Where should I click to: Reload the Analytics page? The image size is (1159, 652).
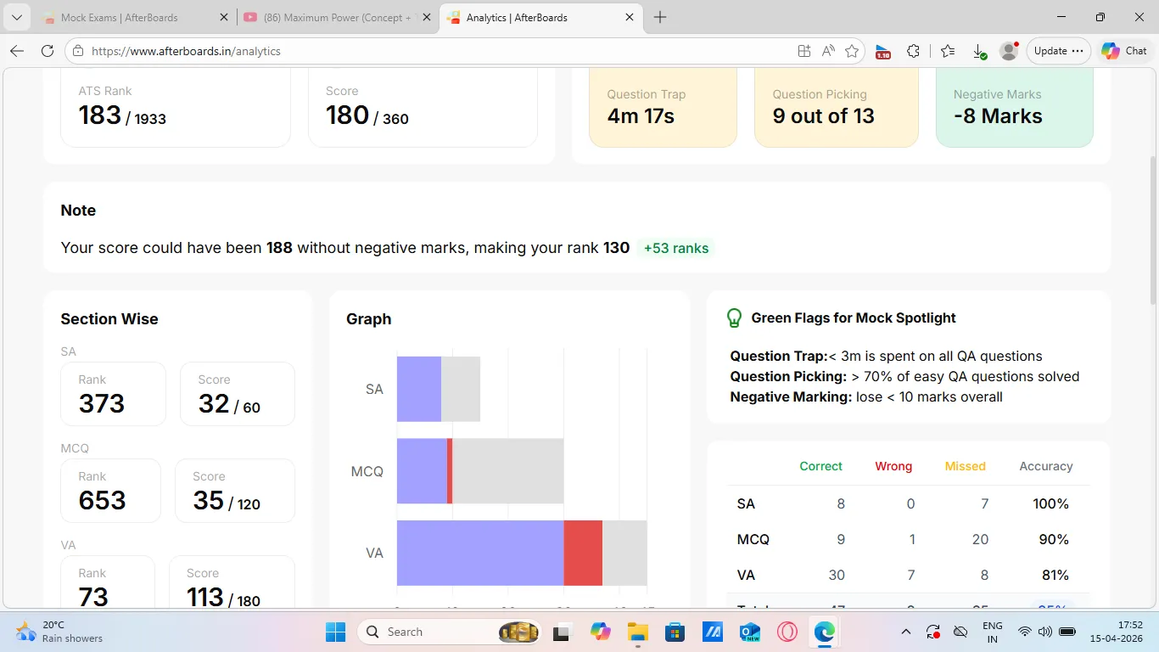(48, 51)
